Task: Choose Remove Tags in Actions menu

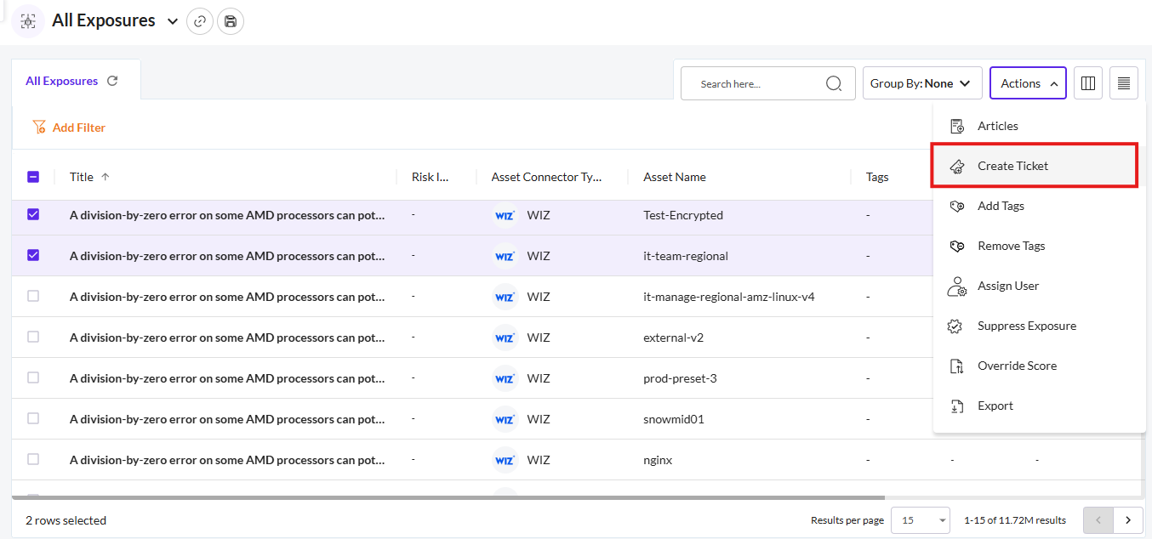Action: tap(1039, 246)
